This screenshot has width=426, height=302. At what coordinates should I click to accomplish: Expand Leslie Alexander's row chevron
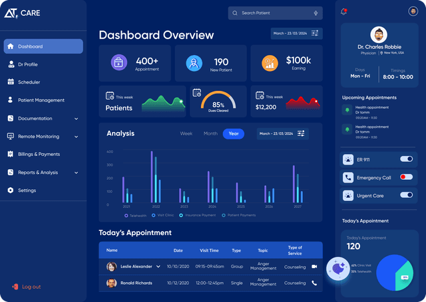click(158, 266)
